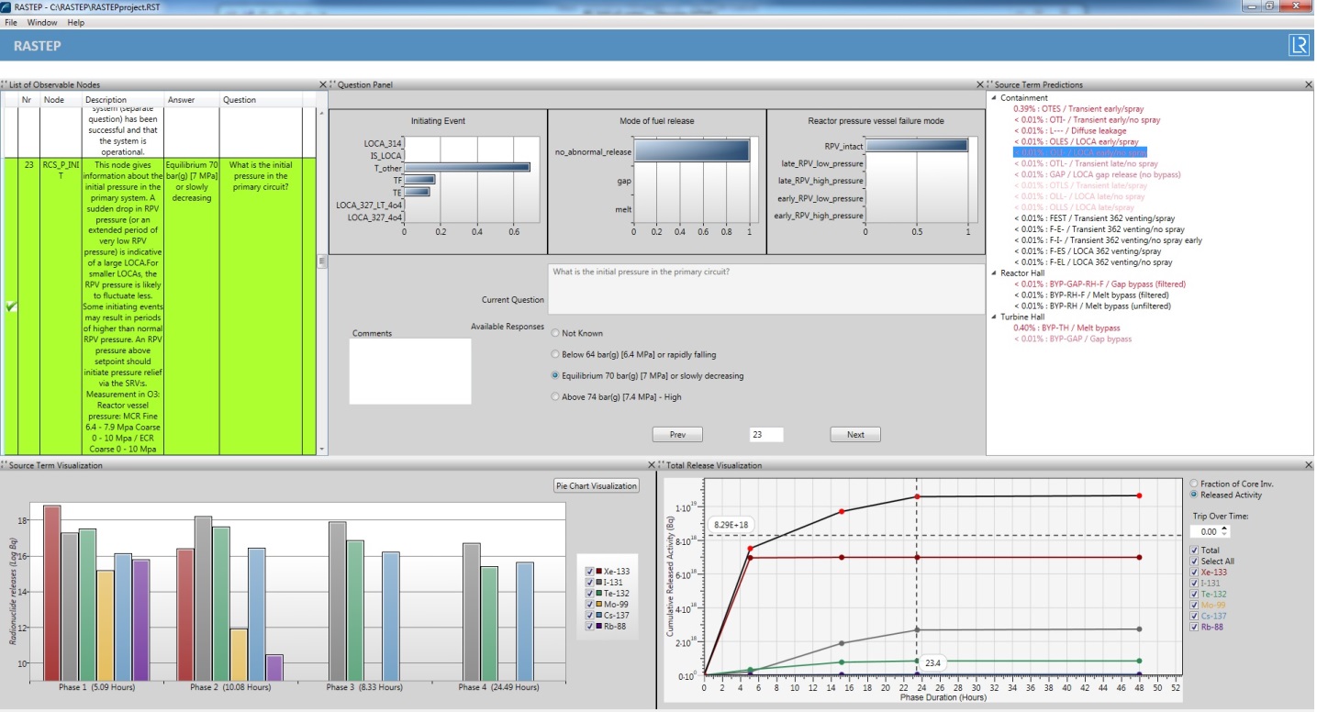Image resolution: width=1317 pixels, height=712 pixels.
Task: Select the Description column header
Action: coord(123,100)
